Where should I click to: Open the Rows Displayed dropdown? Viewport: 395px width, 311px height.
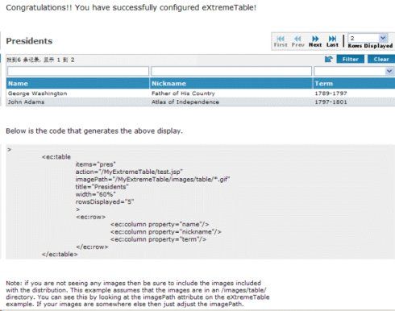click(383, 38)
